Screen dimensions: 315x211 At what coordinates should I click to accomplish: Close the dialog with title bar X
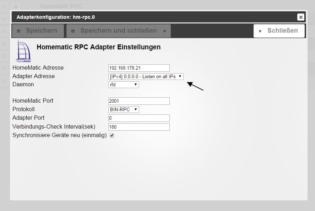pyautogui.click(x=301, y=17)
